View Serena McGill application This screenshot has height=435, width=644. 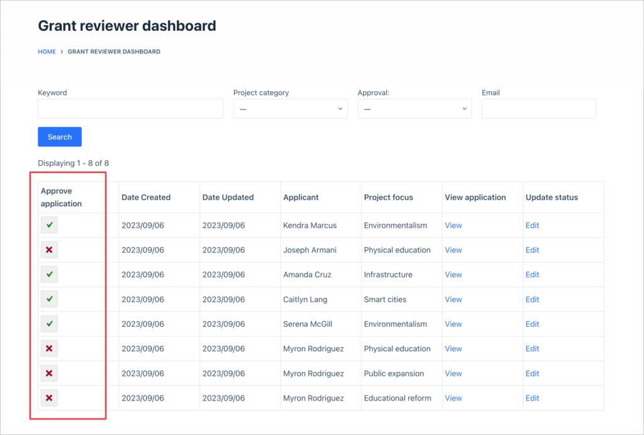tap(453, 324)
